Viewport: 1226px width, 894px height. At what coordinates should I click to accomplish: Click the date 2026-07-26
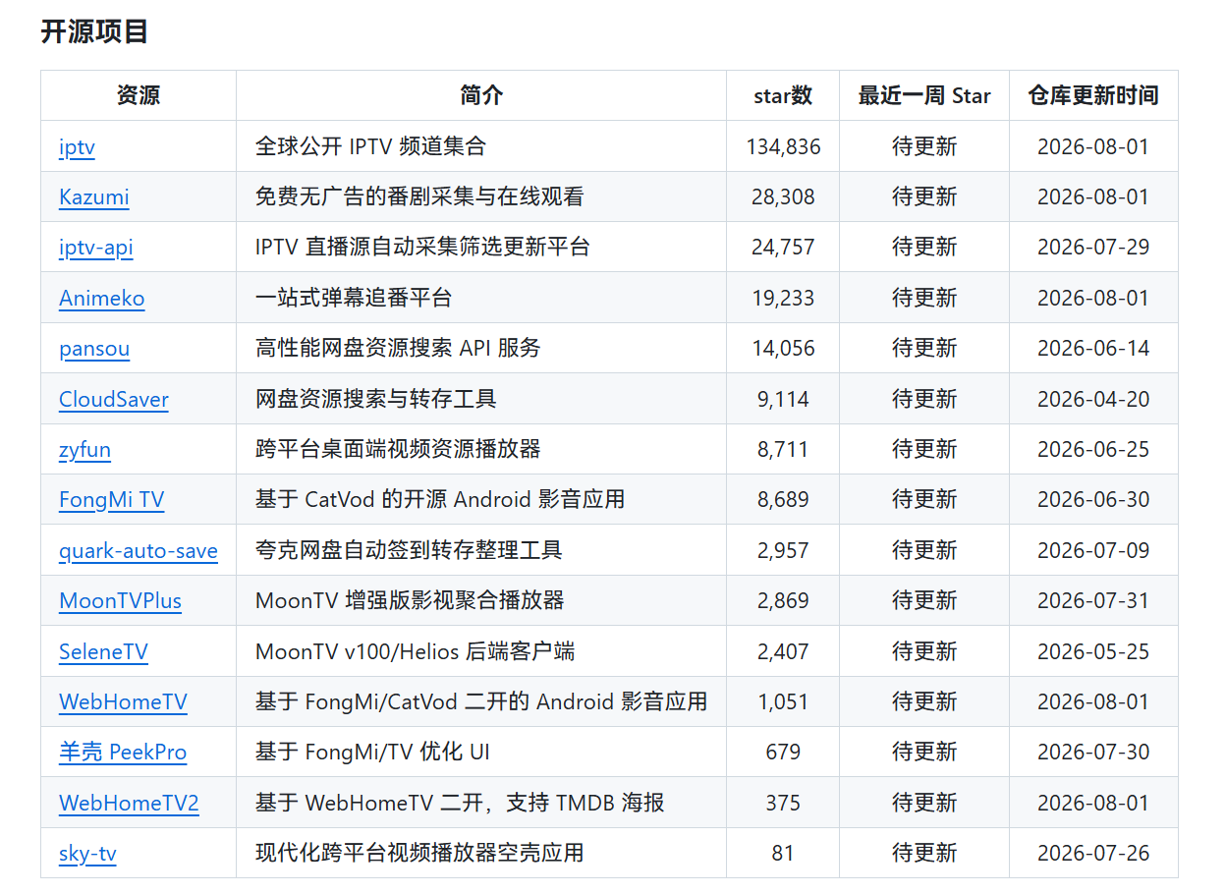[x=1093, y=854]
